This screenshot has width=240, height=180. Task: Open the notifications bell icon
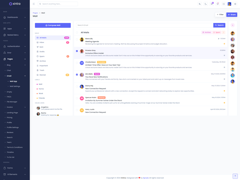click(x=217, y=4)
